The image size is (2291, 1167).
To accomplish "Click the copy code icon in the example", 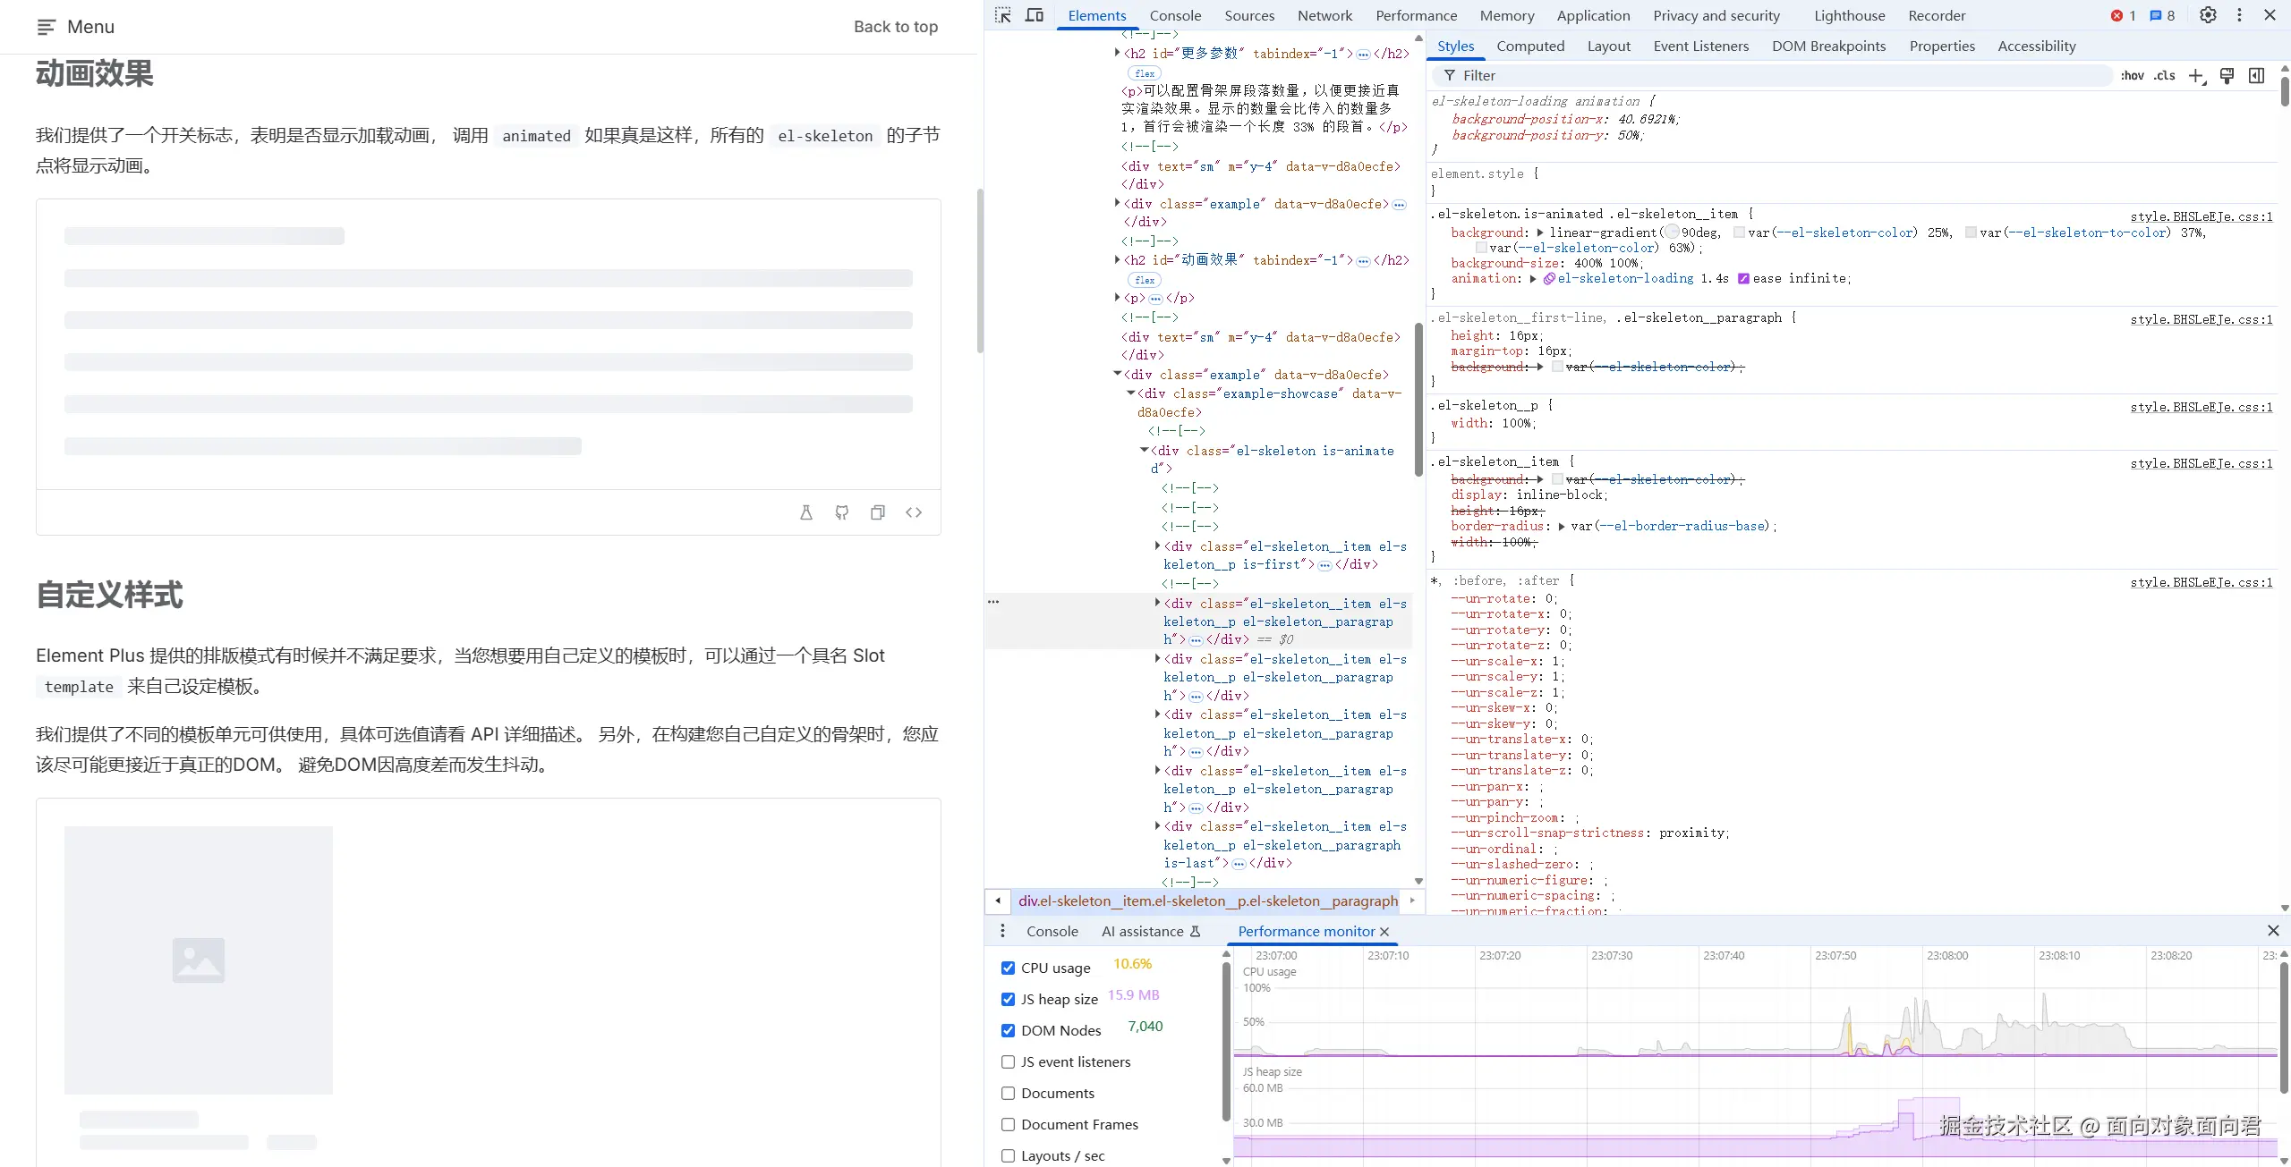I will [878, 512].
